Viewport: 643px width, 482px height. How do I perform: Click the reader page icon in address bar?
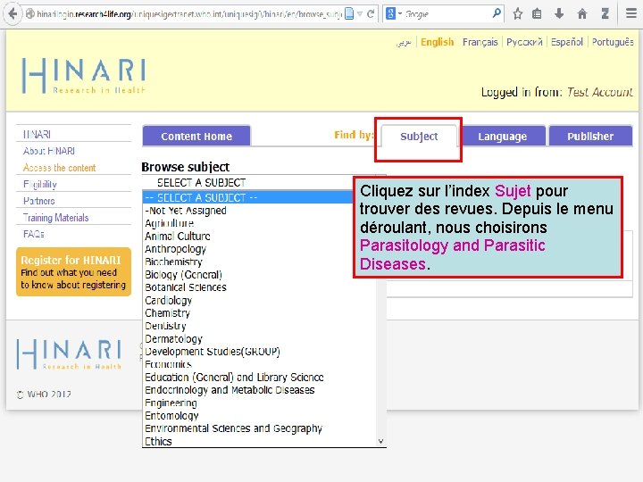click(349, 14)
